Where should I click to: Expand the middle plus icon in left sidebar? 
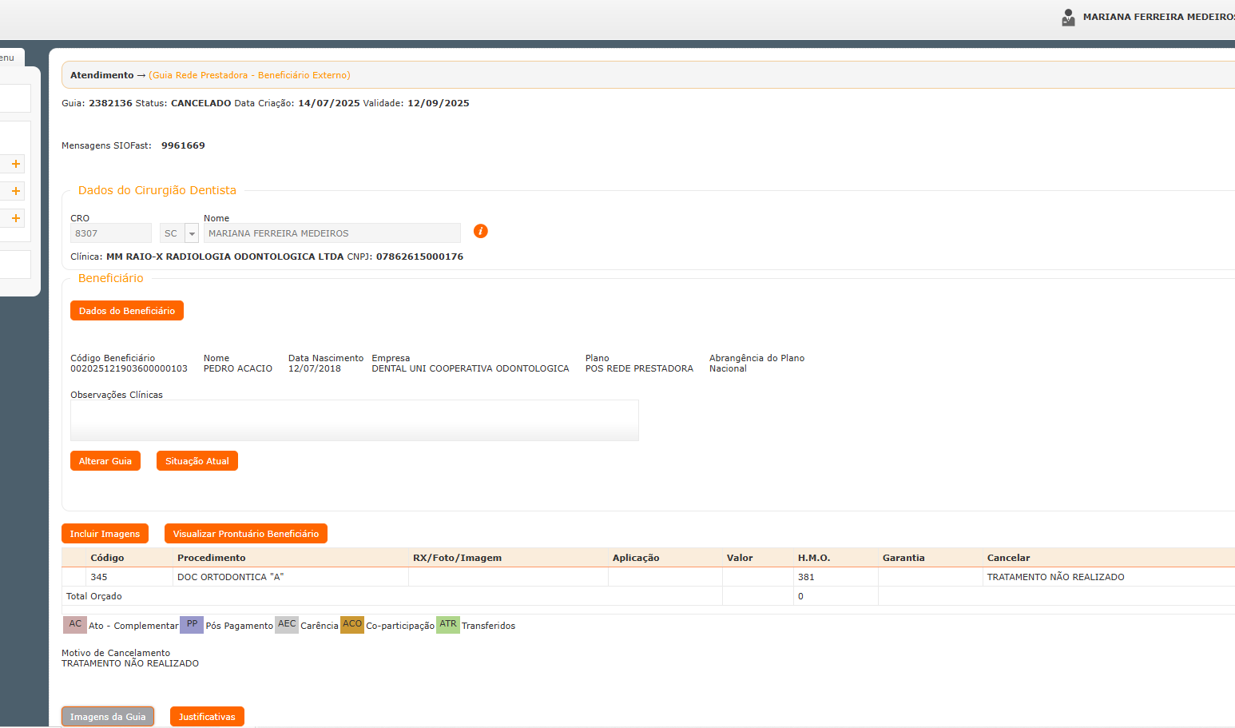click(x=15, y=191)
